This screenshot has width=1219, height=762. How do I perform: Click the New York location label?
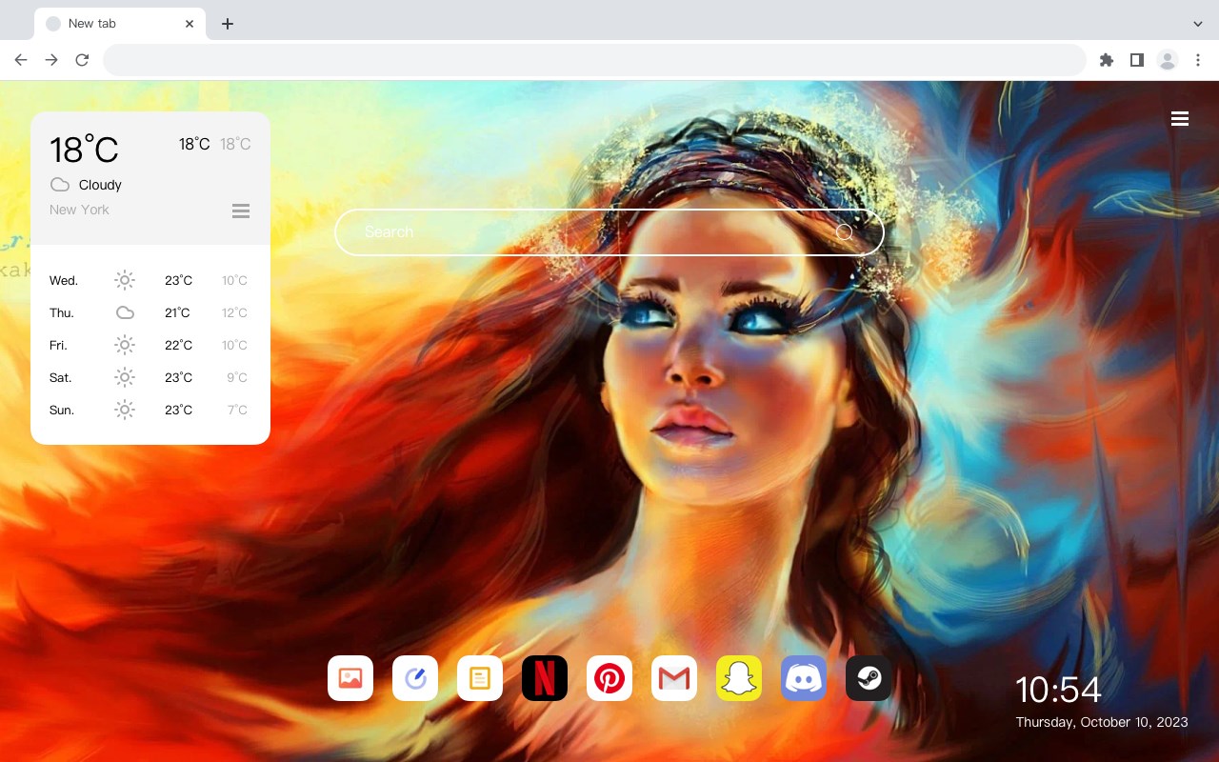coord(79,210)
